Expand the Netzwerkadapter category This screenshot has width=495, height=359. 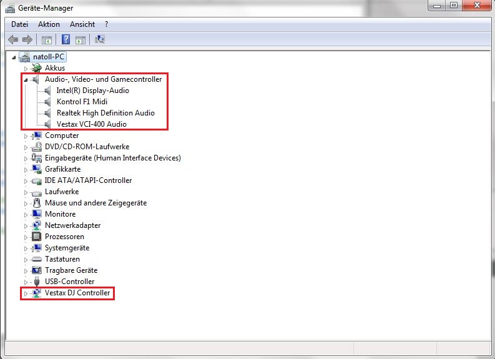(26, 226)
